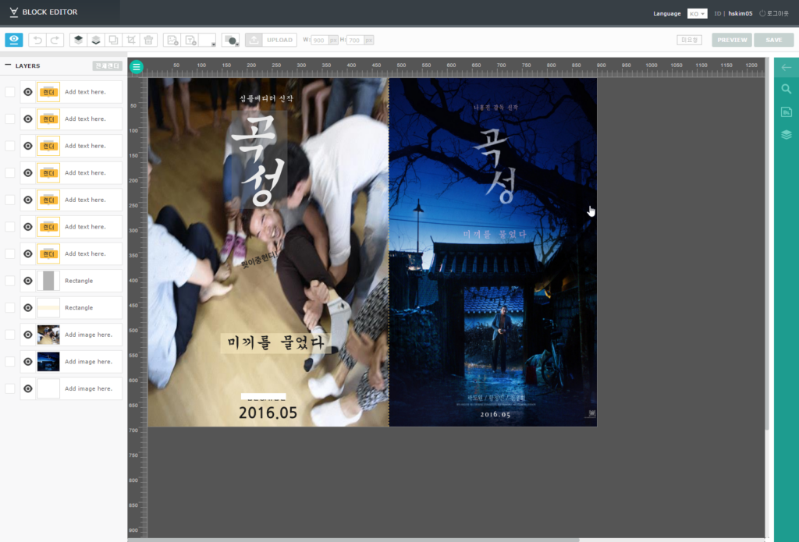Toggle visibility of the last image layer
This screenshot has width=799, height=542.
[x=28, y=388]
